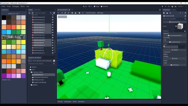Play the edited scene clapper icon
The width and height of the screenshot is (188, 106).
[172, 6]
